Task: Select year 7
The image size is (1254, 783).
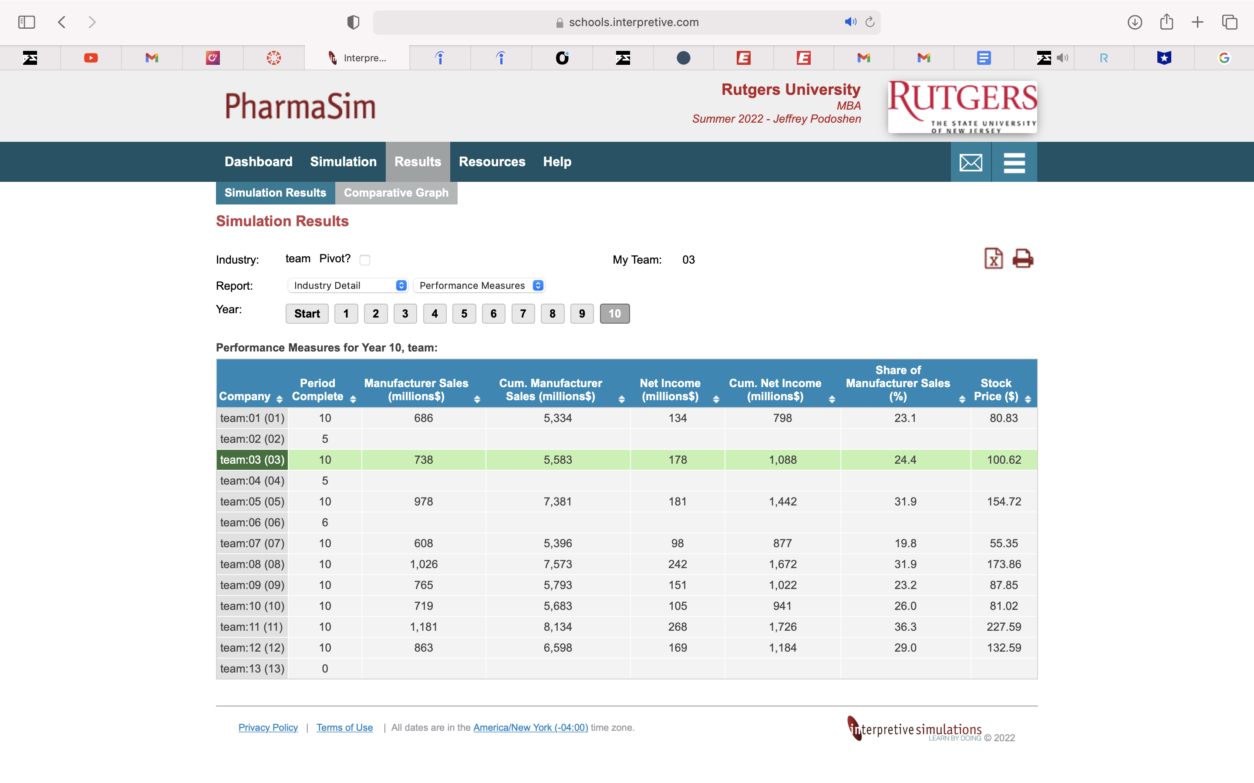Action: pyautogui.click(x=523, y=314)
